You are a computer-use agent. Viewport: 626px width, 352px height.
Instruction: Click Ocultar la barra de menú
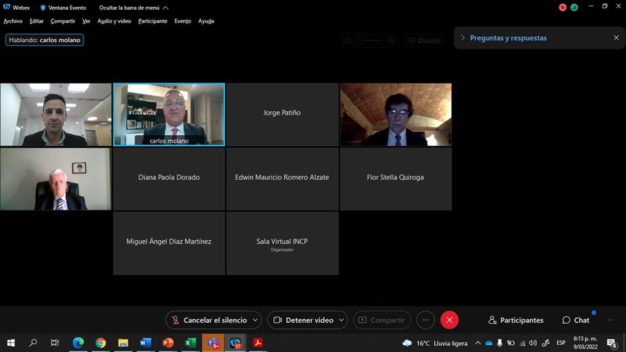134,8
